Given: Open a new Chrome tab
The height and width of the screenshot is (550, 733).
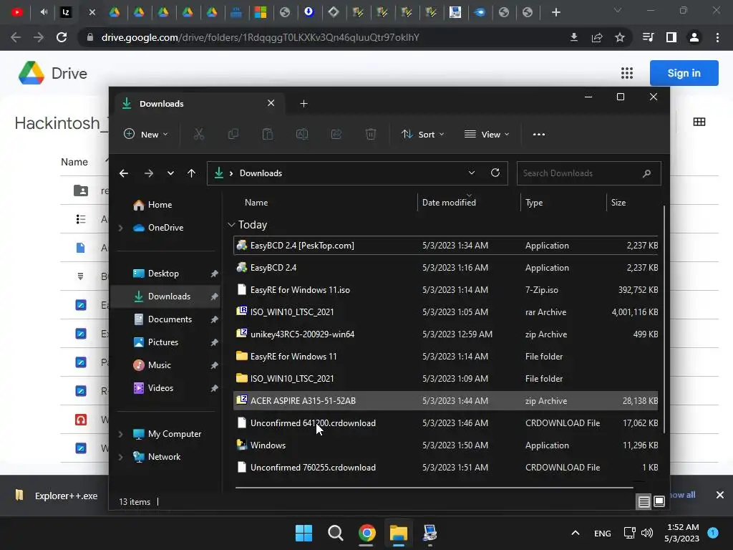Looking at the screenshot, I should [x=555, y=12].
